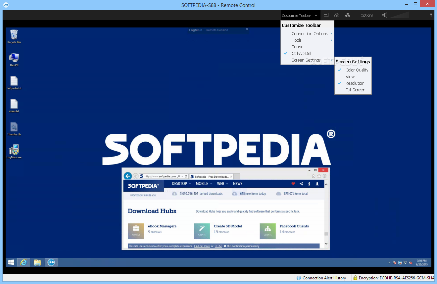The width and height of the screenshot is (437, 284).
Task: Show hidden icons in remote system tray
Action: (x=389, y=263)
